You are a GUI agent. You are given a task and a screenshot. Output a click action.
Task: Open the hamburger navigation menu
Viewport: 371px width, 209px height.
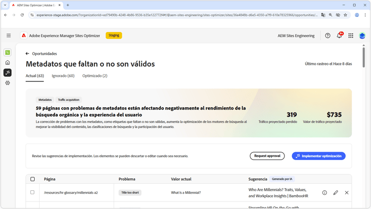click(x=8, y=36)
